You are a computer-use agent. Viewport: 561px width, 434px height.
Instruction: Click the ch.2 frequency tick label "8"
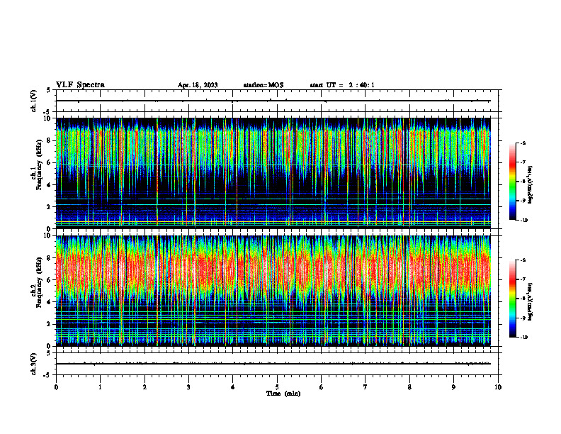click(50, 258)
